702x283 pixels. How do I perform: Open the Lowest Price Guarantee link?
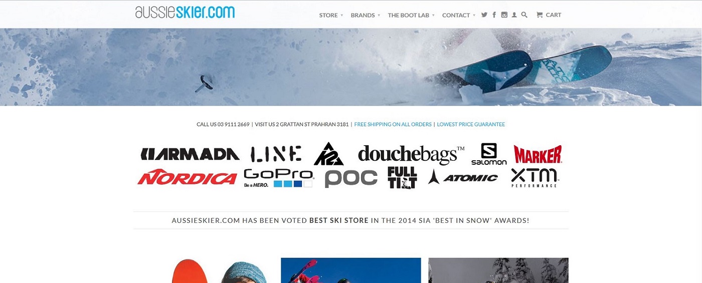point(471,124)
